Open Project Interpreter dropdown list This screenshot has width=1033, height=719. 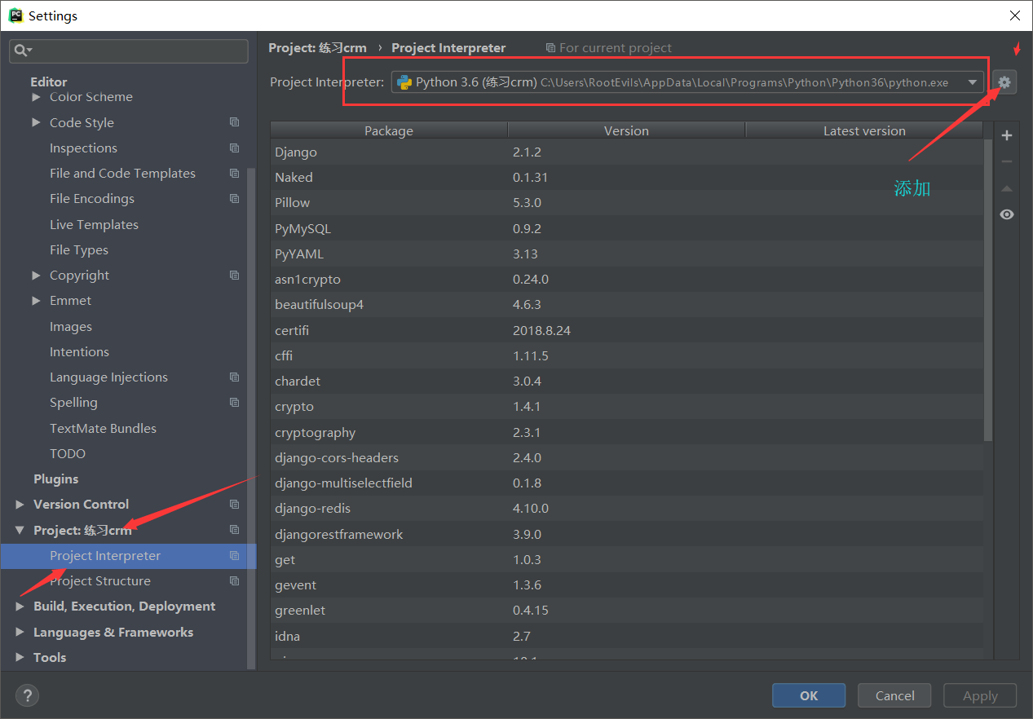coord(973,82)
